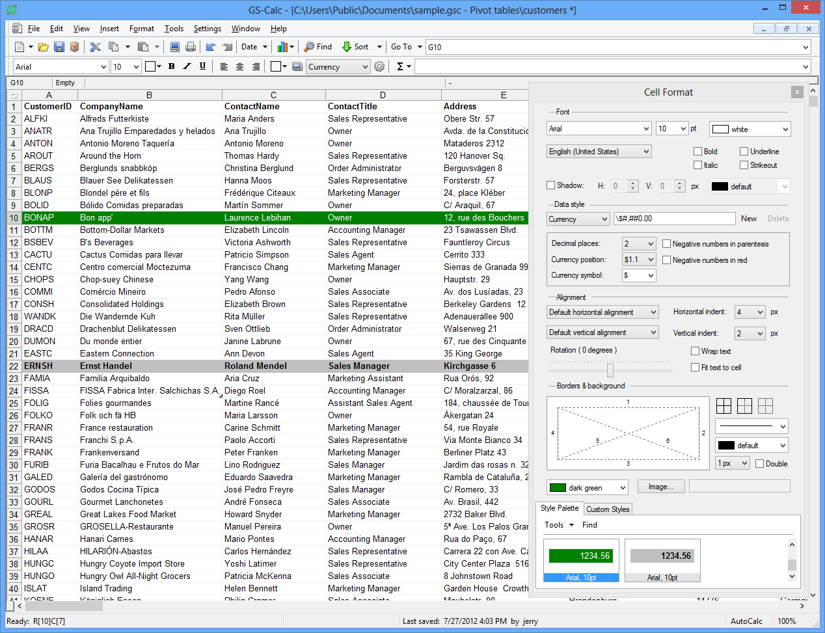Viewport: 825px width, 633px height.
Task: Click the Undo arrow icon
Action: click(x=211, y=47)
